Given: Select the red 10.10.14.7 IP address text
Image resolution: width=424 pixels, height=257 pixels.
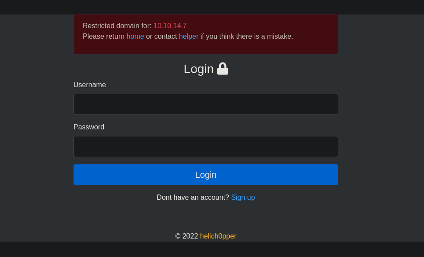Looking at the screenshot, I should 170,26.
